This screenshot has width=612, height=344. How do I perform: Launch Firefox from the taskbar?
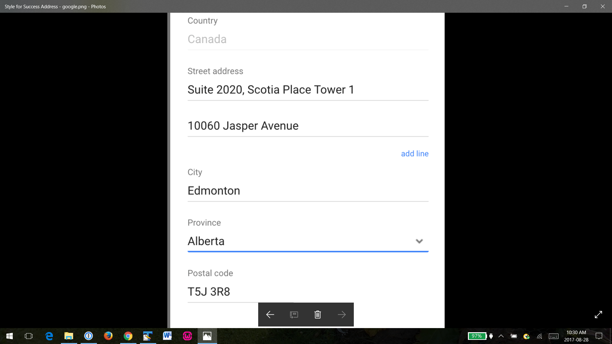pos(108,336)
